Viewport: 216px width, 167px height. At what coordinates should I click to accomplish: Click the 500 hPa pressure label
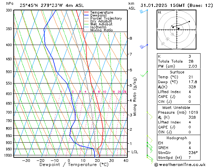tap(10, 72)
